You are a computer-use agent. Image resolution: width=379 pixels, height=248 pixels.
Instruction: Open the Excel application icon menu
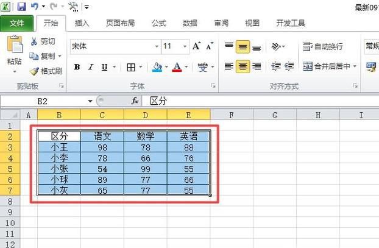point(5,6)
